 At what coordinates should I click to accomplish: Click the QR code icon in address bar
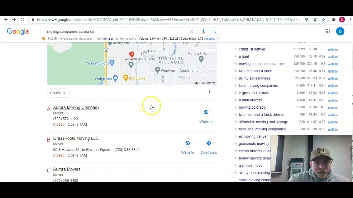click(315, 20)
